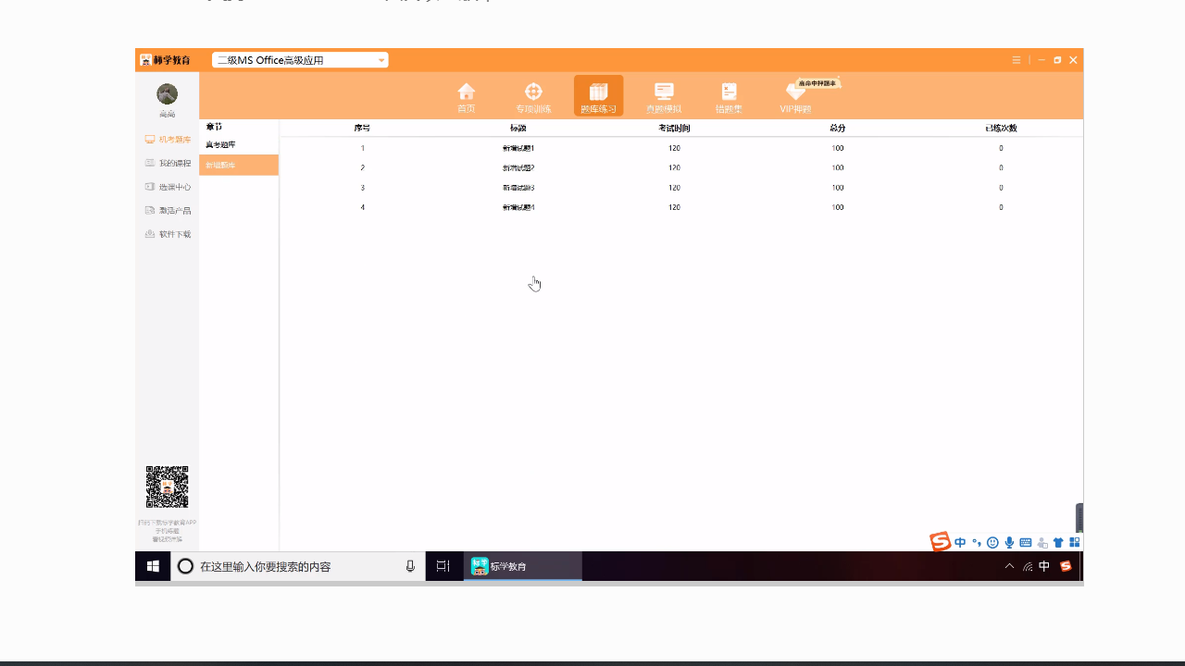Click the user avatar picture
Viewport: 1185px width, 666px height.
(x=167, y=94)
